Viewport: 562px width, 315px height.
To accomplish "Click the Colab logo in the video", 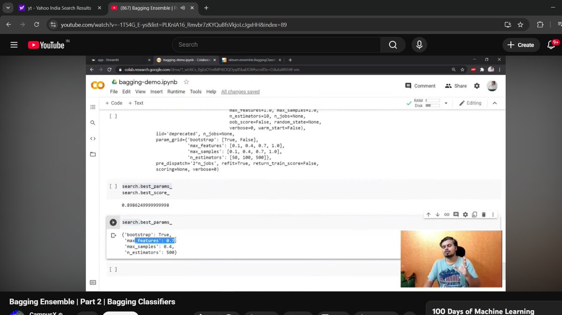I will 97,85.
